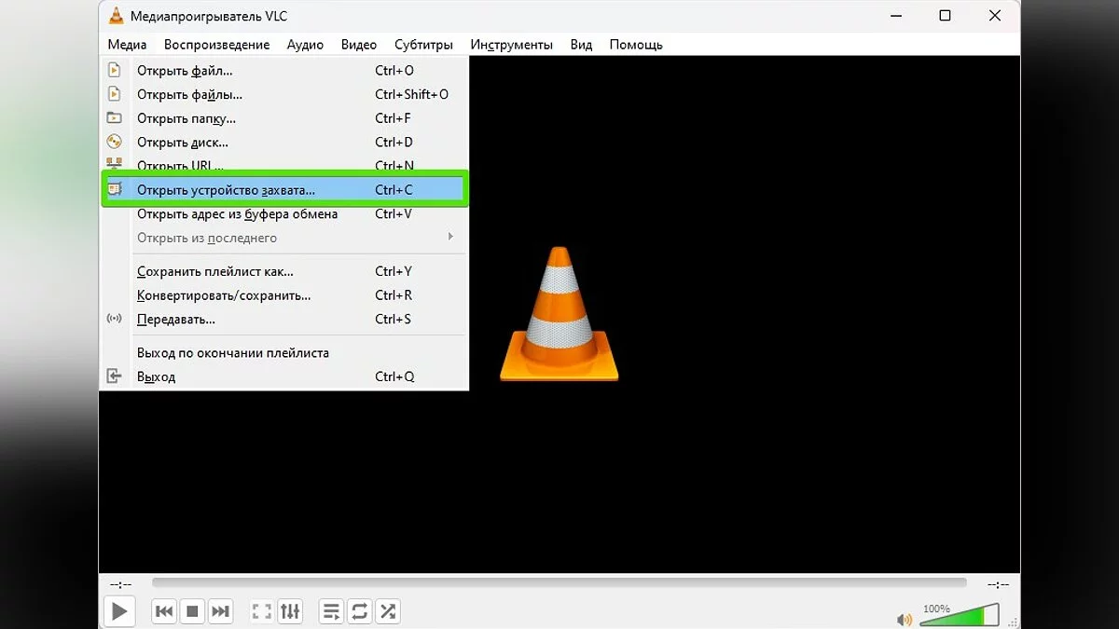Click the elapsed time label left of the seek bar
Image resolution: width=1119 pixels, height=629 pixels.
tap(120, 584)
